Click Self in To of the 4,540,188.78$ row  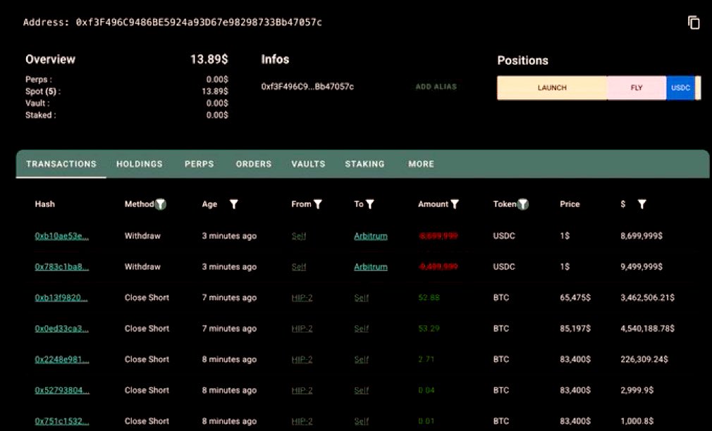point(362,328)
